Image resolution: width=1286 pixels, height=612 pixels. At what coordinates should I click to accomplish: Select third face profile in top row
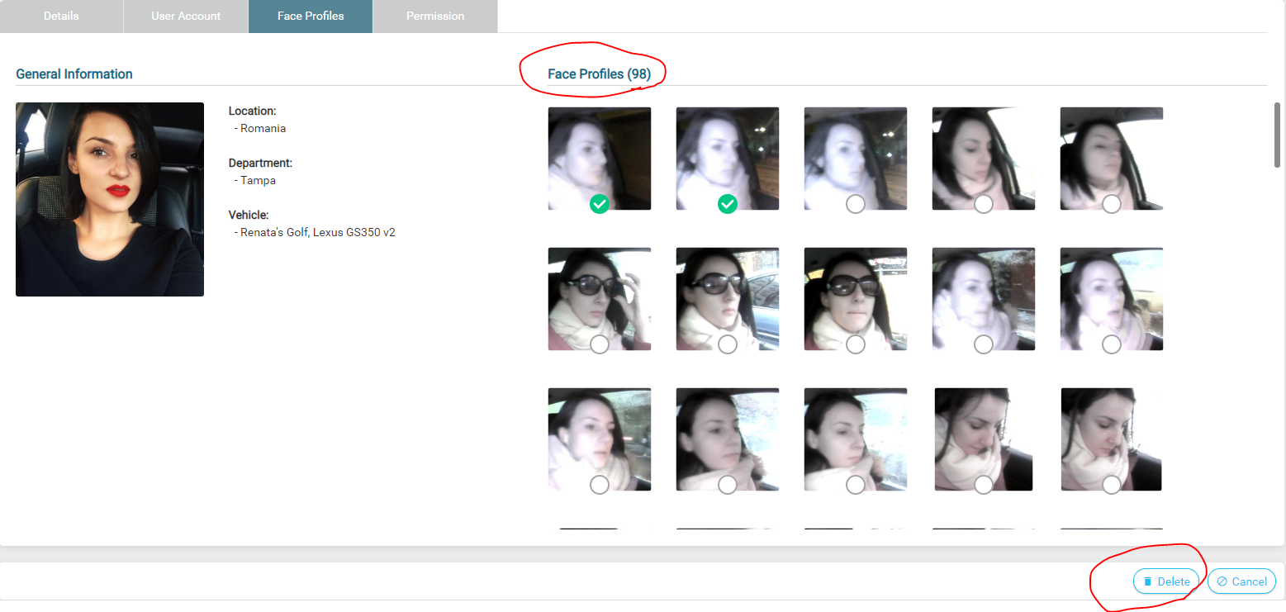pos(856,203)
